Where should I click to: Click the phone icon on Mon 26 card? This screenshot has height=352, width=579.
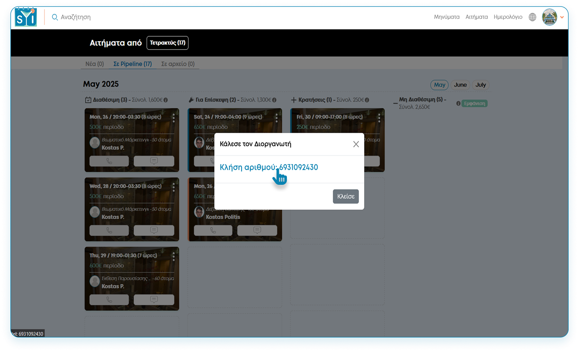(109, 161)
